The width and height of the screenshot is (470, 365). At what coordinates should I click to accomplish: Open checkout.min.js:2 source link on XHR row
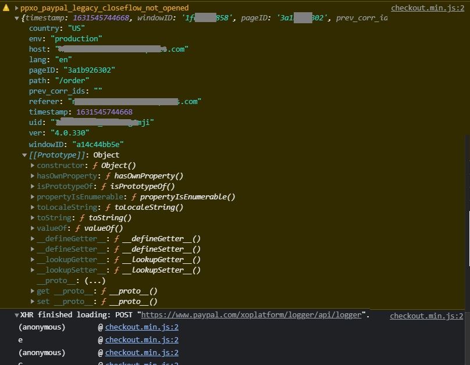[426, 316]
